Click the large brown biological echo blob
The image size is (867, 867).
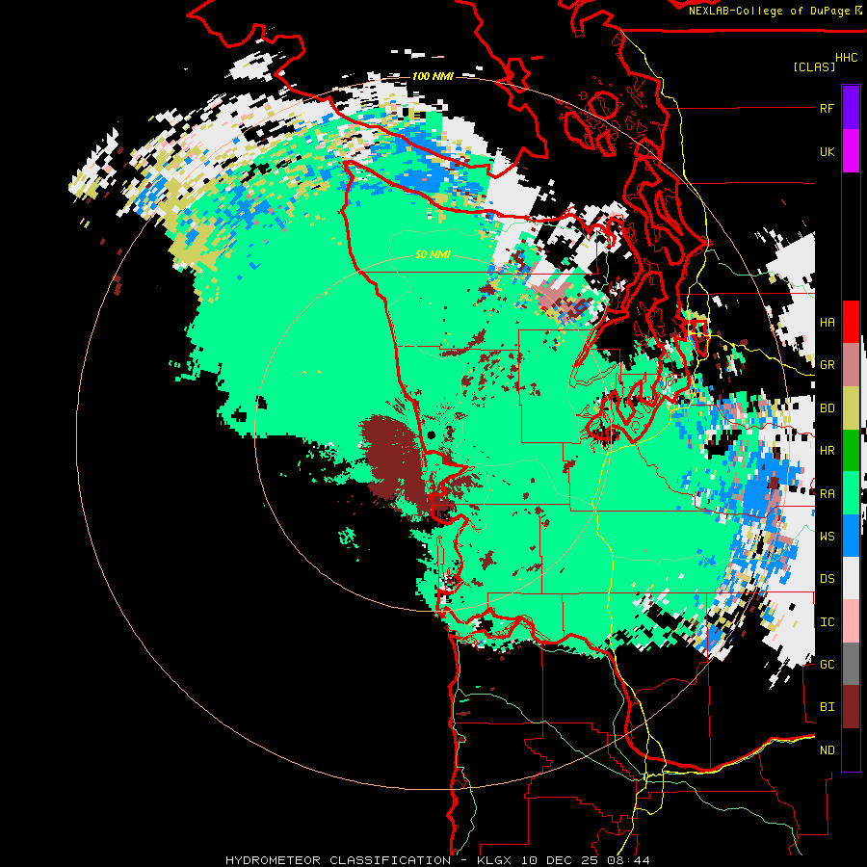click(x=394, y=458)
